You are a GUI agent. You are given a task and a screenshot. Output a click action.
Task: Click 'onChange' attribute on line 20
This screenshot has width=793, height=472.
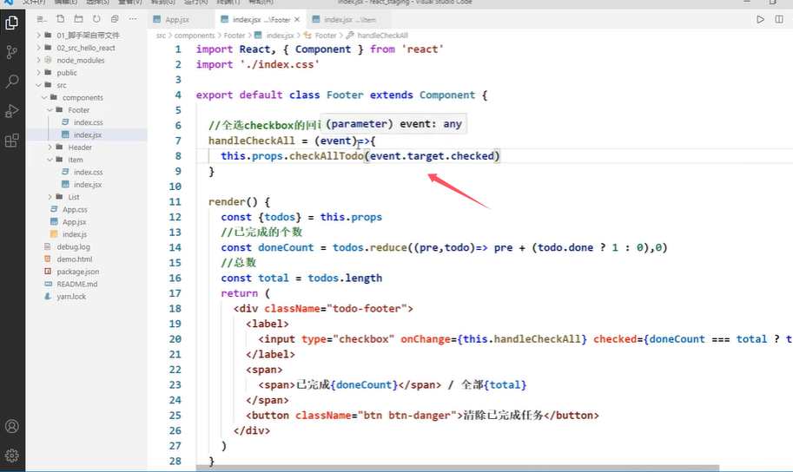pyautogui.click(x=426, y=339)
